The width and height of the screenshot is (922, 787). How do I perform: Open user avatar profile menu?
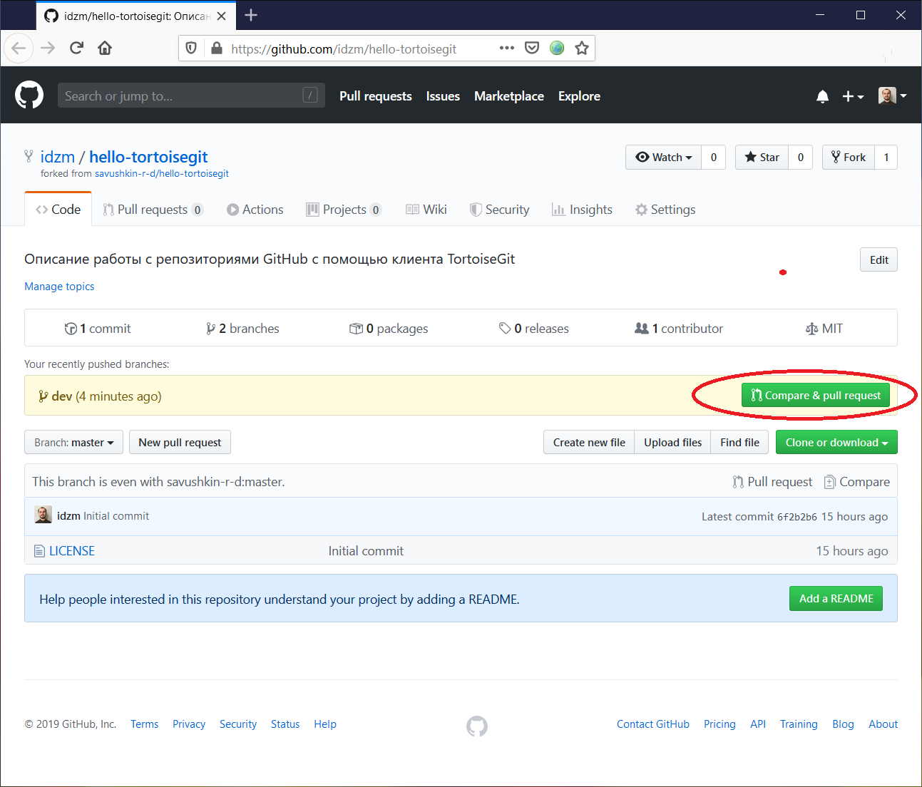pyautogui.click(x=892, y=96)
